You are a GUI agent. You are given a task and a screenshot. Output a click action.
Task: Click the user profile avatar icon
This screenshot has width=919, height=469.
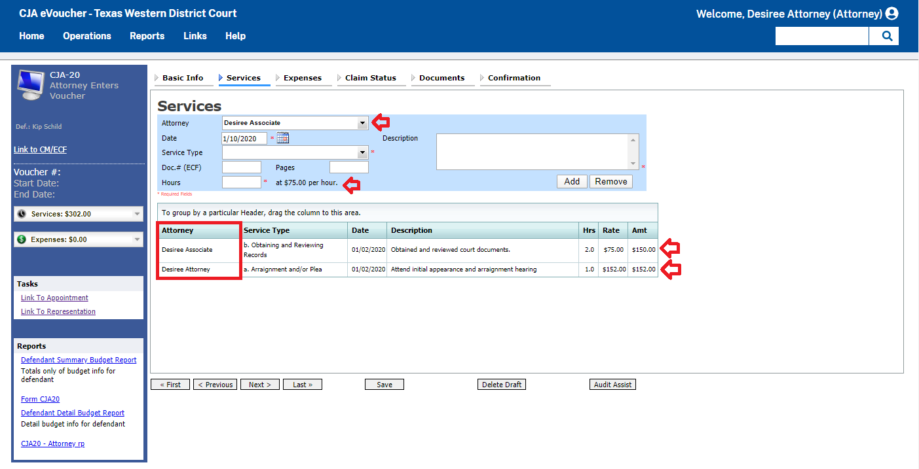pyautogui.click(x=891, y=14)
